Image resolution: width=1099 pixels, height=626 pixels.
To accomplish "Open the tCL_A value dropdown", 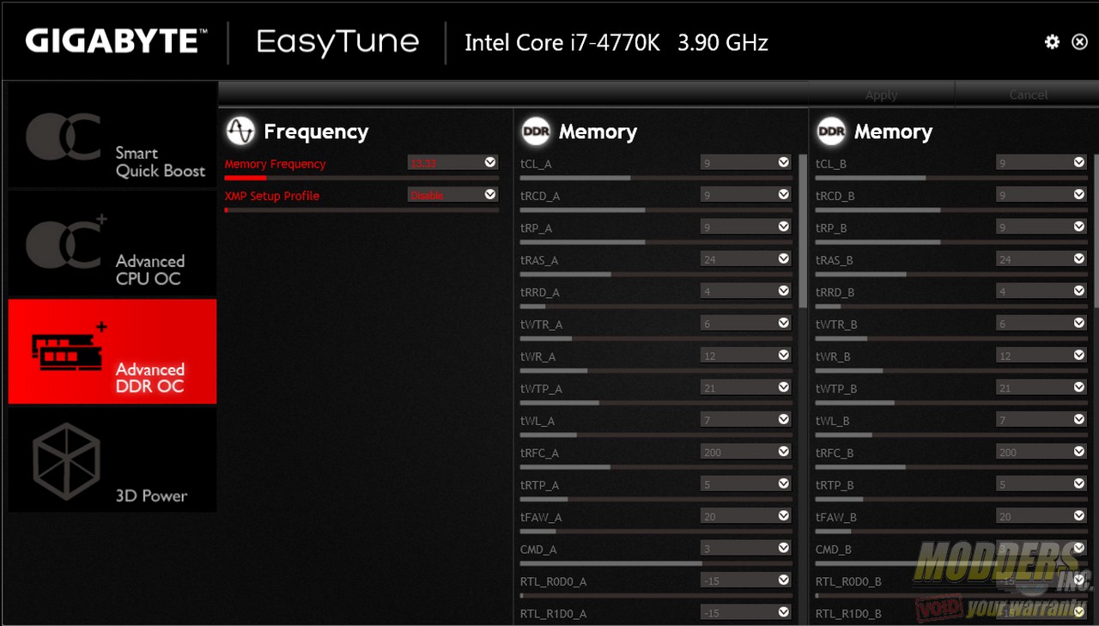I will pos(745,162).
